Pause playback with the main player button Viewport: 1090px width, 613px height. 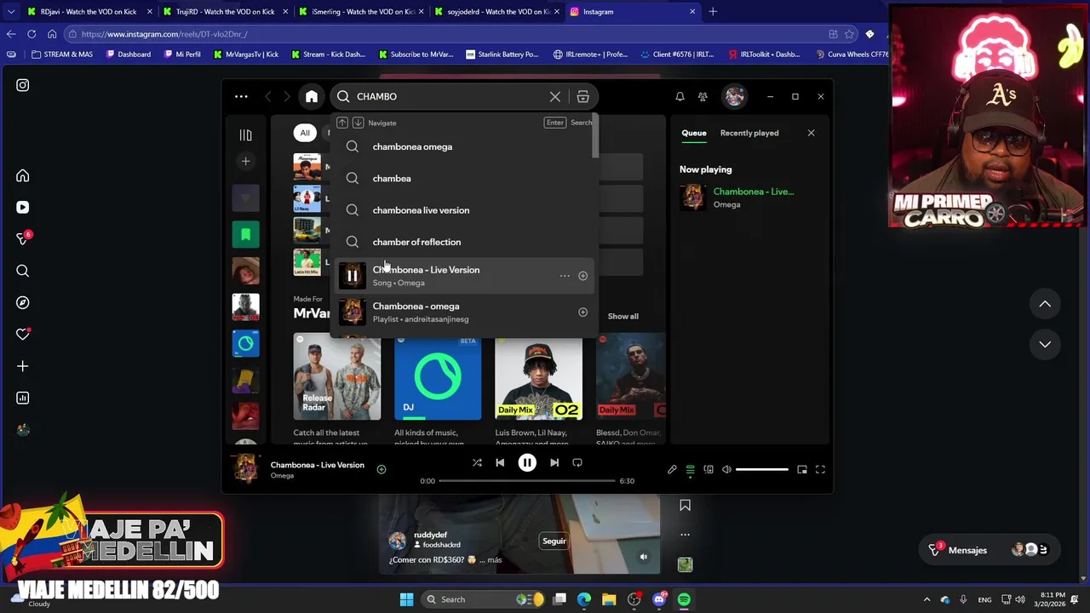(x=527, y=462)
